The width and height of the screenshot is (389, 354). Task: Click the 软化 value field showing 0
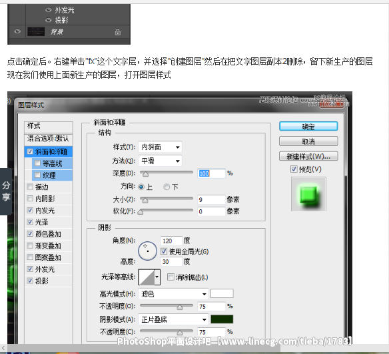[211, 211]
